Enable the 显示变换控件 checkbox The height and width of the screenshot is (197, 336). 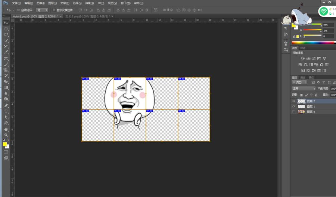coord(54,10)
